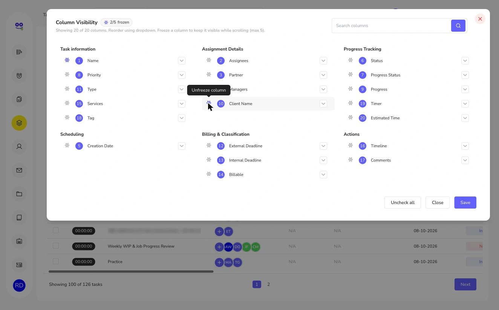Freeze the Tag column
This screenshot has height=310, width=499.
click(67, 117)
